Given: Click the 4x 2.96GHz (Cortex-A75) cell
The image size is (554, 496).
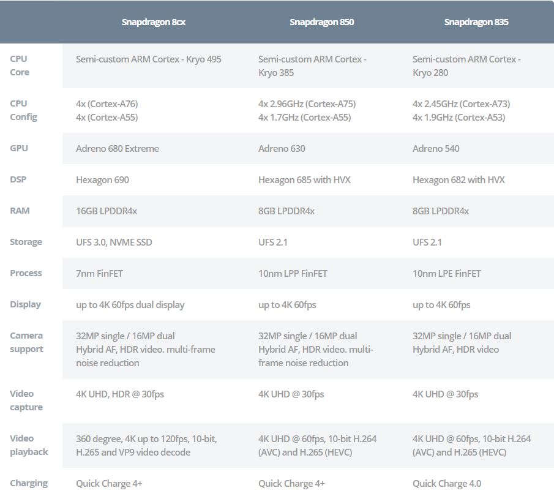Looking at the screenshot, I should (307, 111).
